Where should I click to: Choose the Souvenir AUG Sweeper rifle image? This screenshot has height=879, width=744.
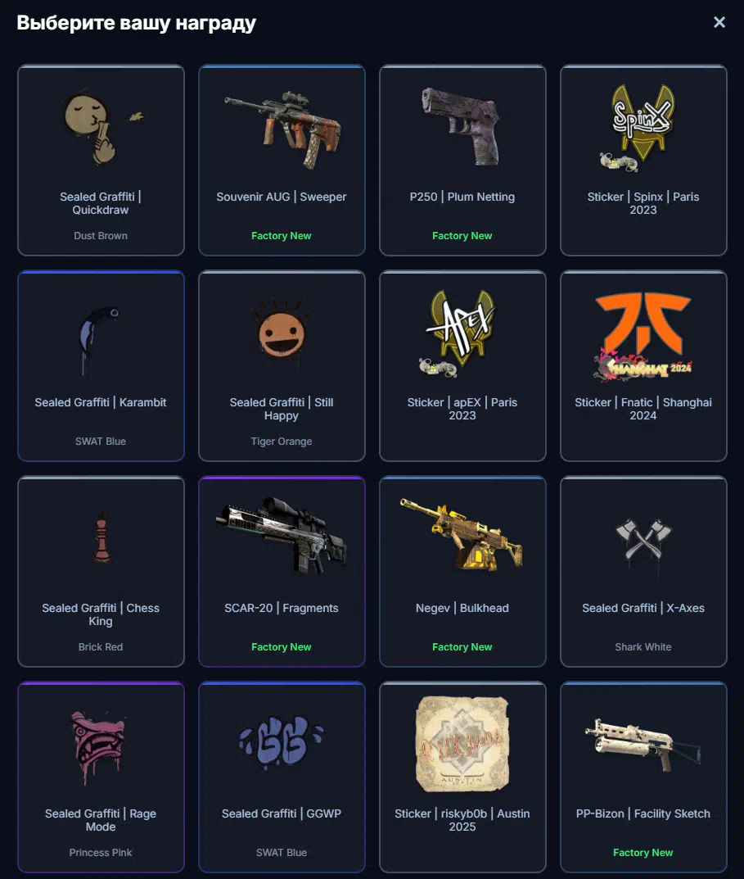(x=283, y=129)
